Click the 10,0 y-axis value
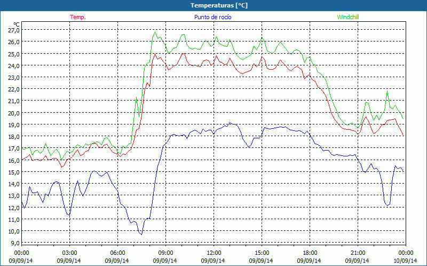The image size is (427, 266). (14, 231)
